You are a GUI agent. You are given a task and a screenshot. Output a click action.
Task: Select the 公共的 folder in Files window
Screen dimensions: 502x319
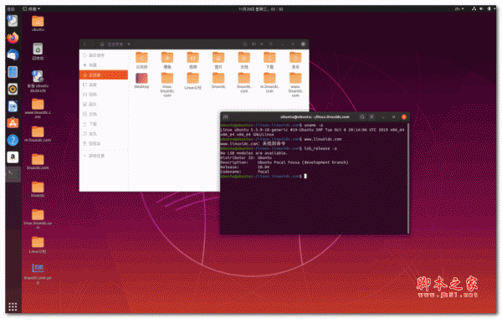pos(141,60)
